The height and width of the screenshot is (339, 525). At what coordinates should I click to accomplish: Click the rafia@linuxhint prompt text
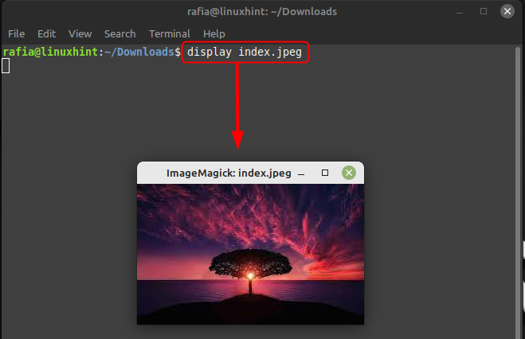tap(50, 52)
